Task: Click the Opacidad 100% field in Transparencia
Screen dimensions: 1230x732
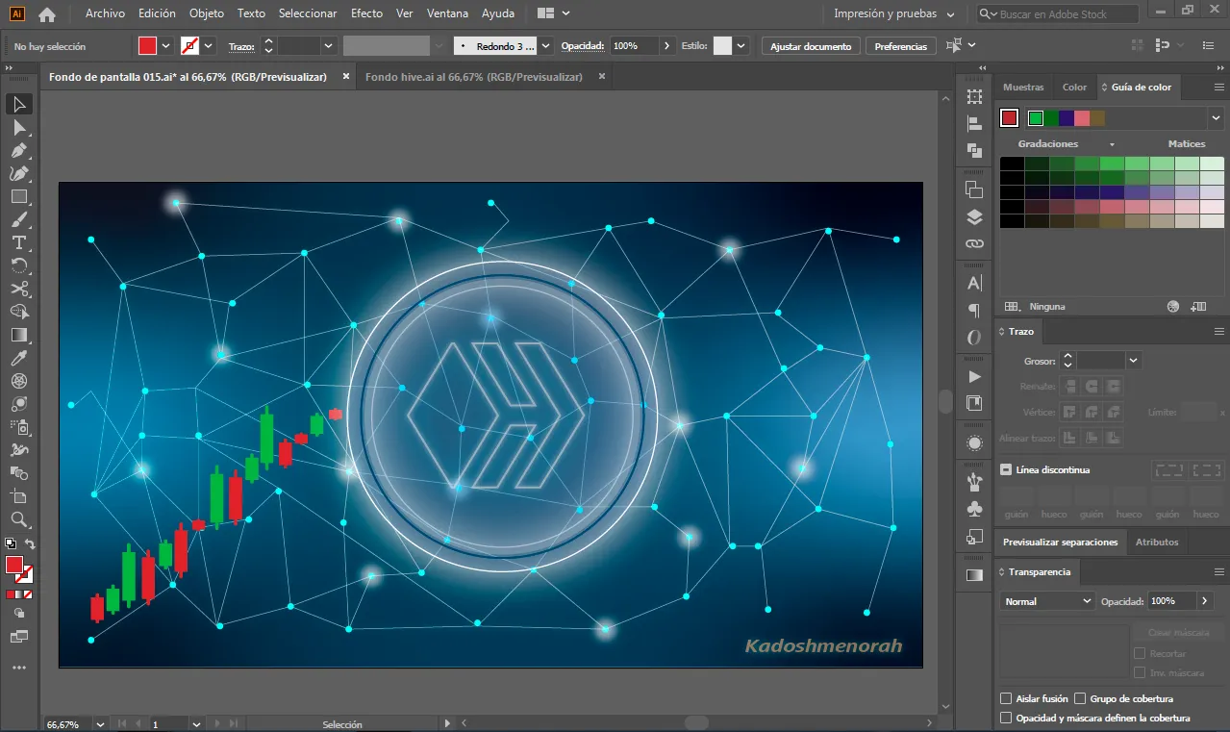Action: pyautogui.click(x=1170, y=601)
